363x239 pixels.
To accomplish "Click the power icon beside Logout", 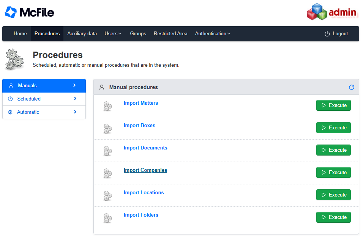I will pyautogui.click(x=327, y=34).
